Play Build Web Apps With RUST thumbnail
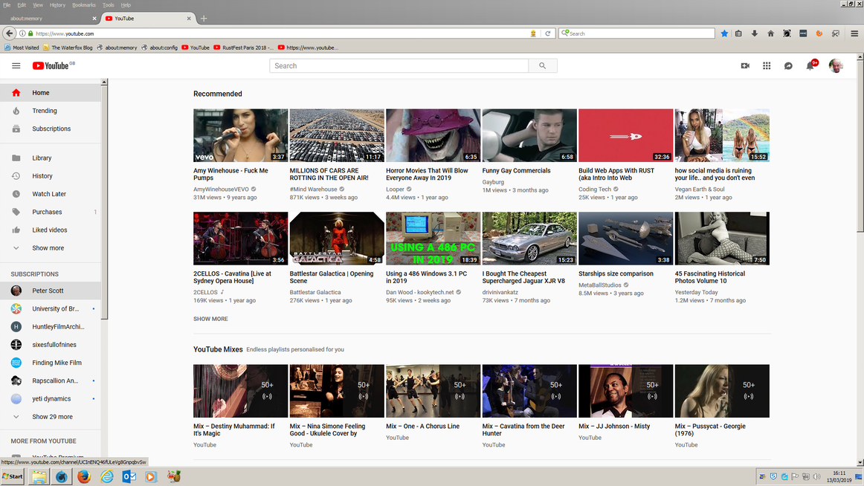The image size is (864, 486). pyautogui.click(x=625, y=135)
